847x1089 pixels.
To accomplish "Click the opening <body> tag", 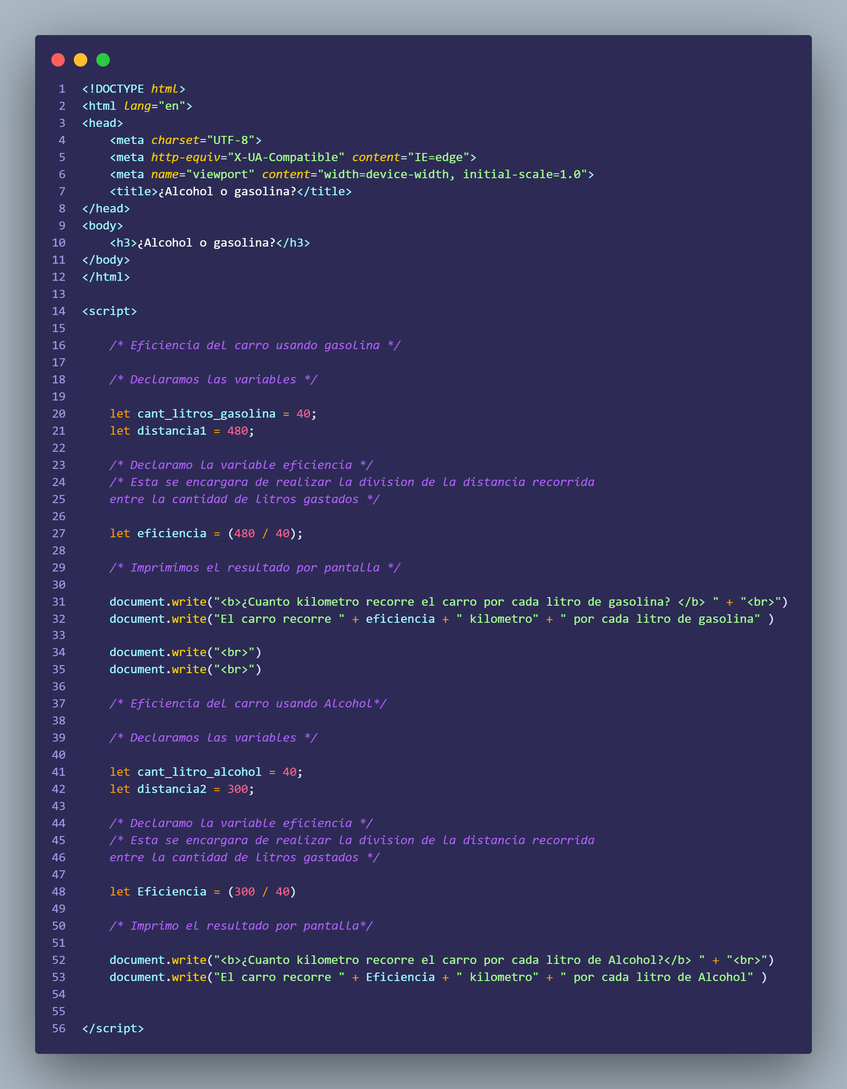I will point(103,225).
